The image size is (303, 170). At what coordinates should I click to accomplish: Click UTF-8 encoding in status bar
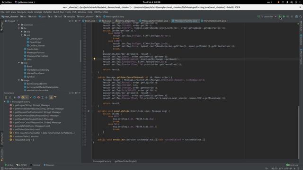pos(288,169)
